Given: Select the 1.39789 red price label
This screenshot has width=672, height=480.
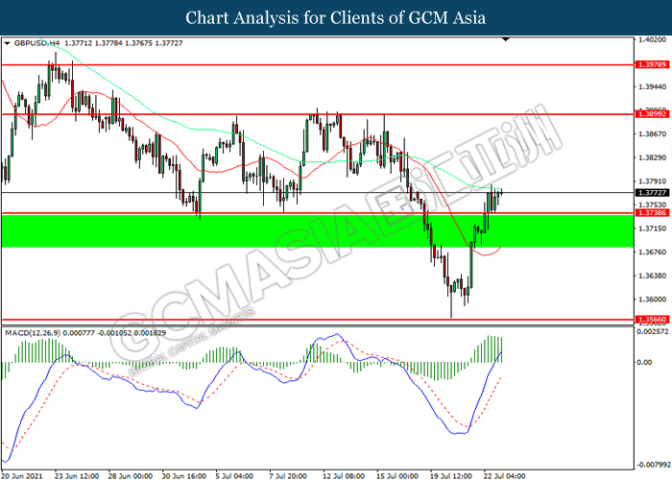Looking at the screenshot, I should [x=652, y=64].
